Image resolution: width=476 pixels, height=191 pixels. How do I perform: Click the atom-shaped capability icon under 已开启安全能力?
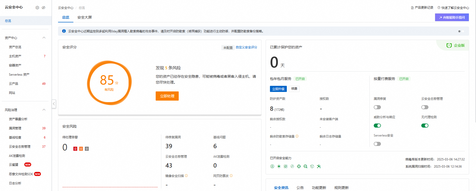[x=286, y=166]
